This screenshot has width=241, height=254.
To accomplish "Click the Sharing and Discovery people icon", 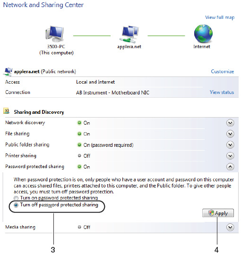I will pyautogui.click(x=7, y=111).
